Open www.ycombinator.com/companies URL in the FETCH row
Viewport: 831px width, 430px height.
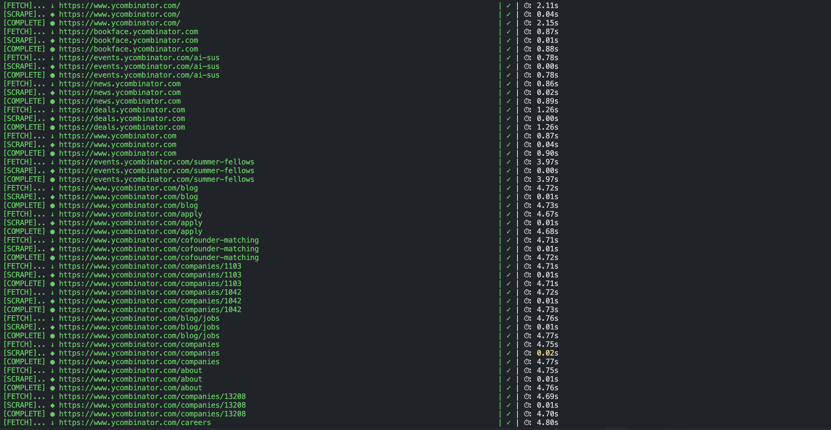click(x=139, y=344)
